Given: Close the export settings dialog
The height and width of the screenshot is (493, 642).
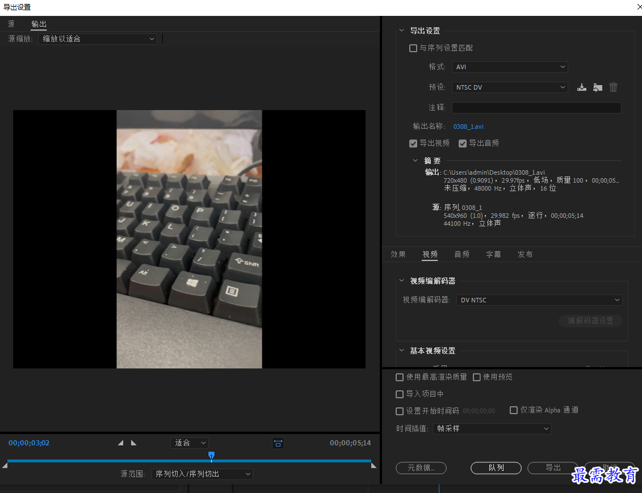Looking at the screenshot, I should point(639,7).
